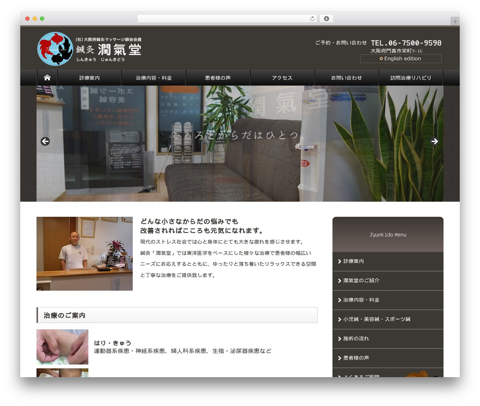The width and height of the screenshot is (480, 406).
Task: Click the はり・きゅう treatment heading
Action: (112, 343)
